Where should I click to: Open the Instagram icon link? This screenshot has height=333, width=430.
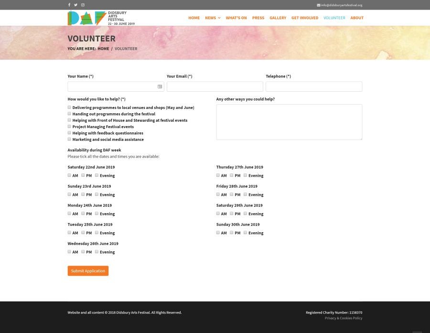(x=83, y=5)
